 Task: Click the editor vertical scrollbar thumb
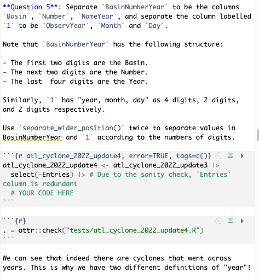tap(258, 135)
